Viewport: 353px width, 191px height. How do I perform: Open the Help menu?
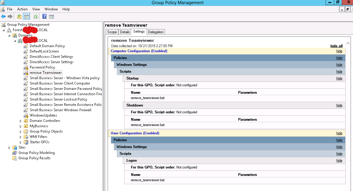[66, 9]
